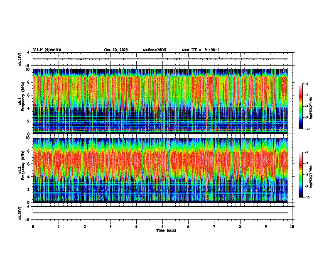329x254 pixels.
Task: Click the ch.3 voltage waveform trace
Action: [x=160, y=213]
